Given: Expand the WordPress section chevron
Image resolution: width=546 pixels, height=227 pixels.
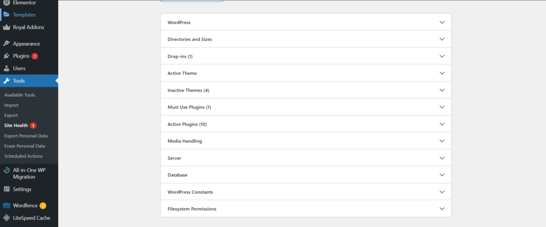Looking at the screenshot, I should 442,22.
